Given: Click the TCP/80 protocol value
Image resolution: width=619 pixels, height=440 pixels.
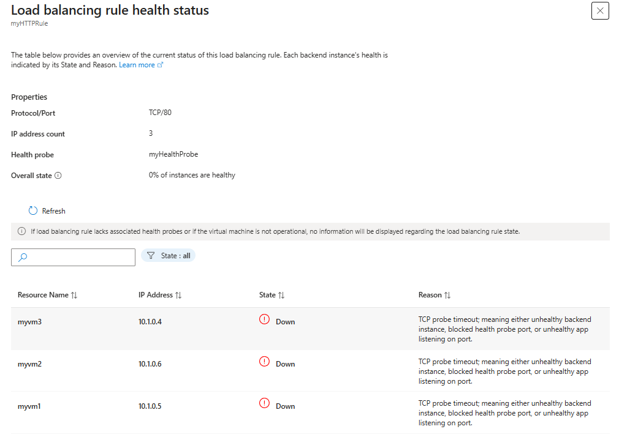Looking at the screenshot, I should point(161,113).
